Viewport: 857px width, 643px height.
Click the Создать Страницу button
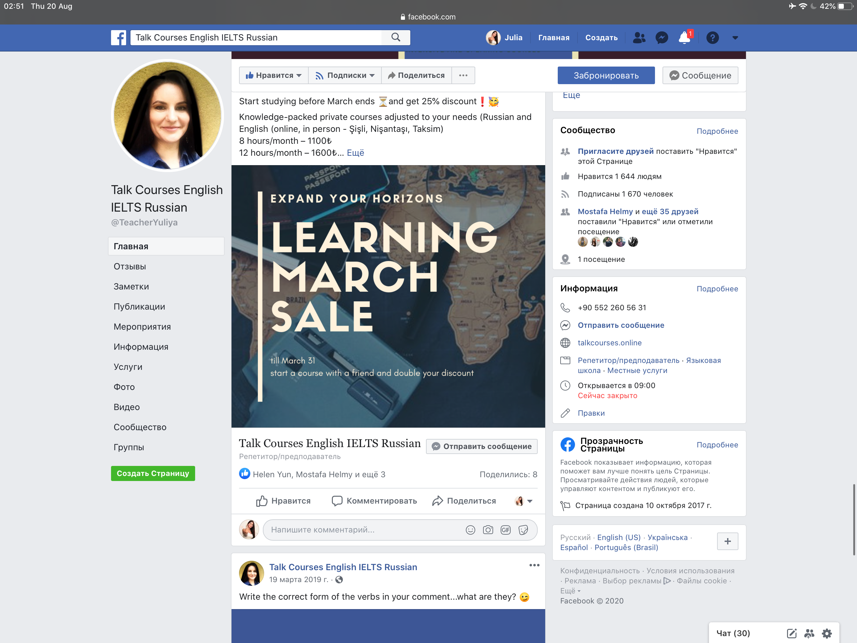click(x=153, y=473)
